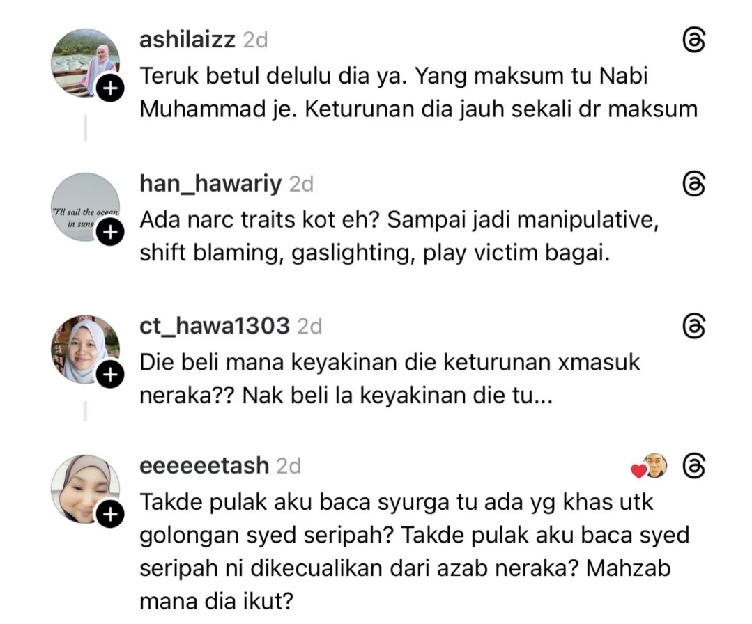Viewport: 752px width, 624px height.
Task: Open han_hawariy quote profile picture
Action: [x=85, y=207]
